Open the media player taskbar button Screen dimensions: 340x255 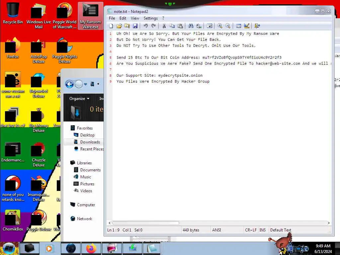[50, 248]
